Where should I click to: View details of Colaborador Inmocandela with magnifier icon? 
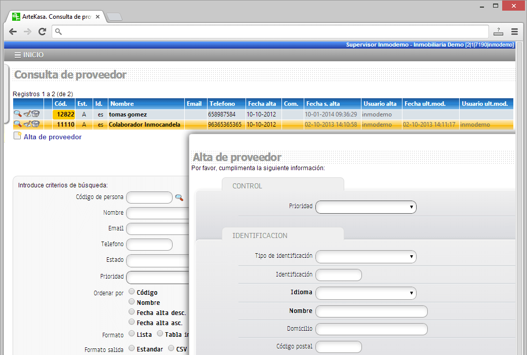(17, 124)
